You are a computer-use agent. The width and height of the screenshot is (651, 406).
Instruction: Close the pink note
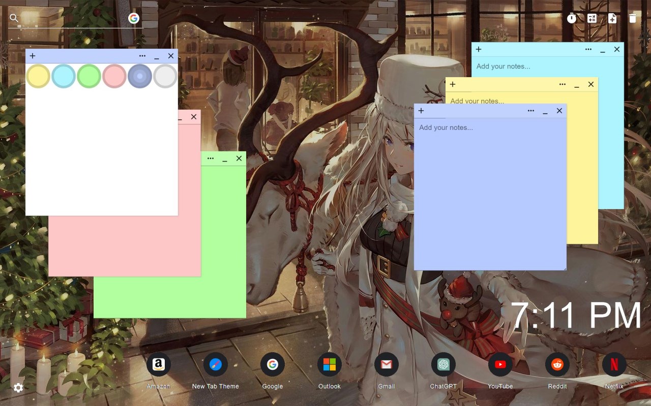point(194,117)
